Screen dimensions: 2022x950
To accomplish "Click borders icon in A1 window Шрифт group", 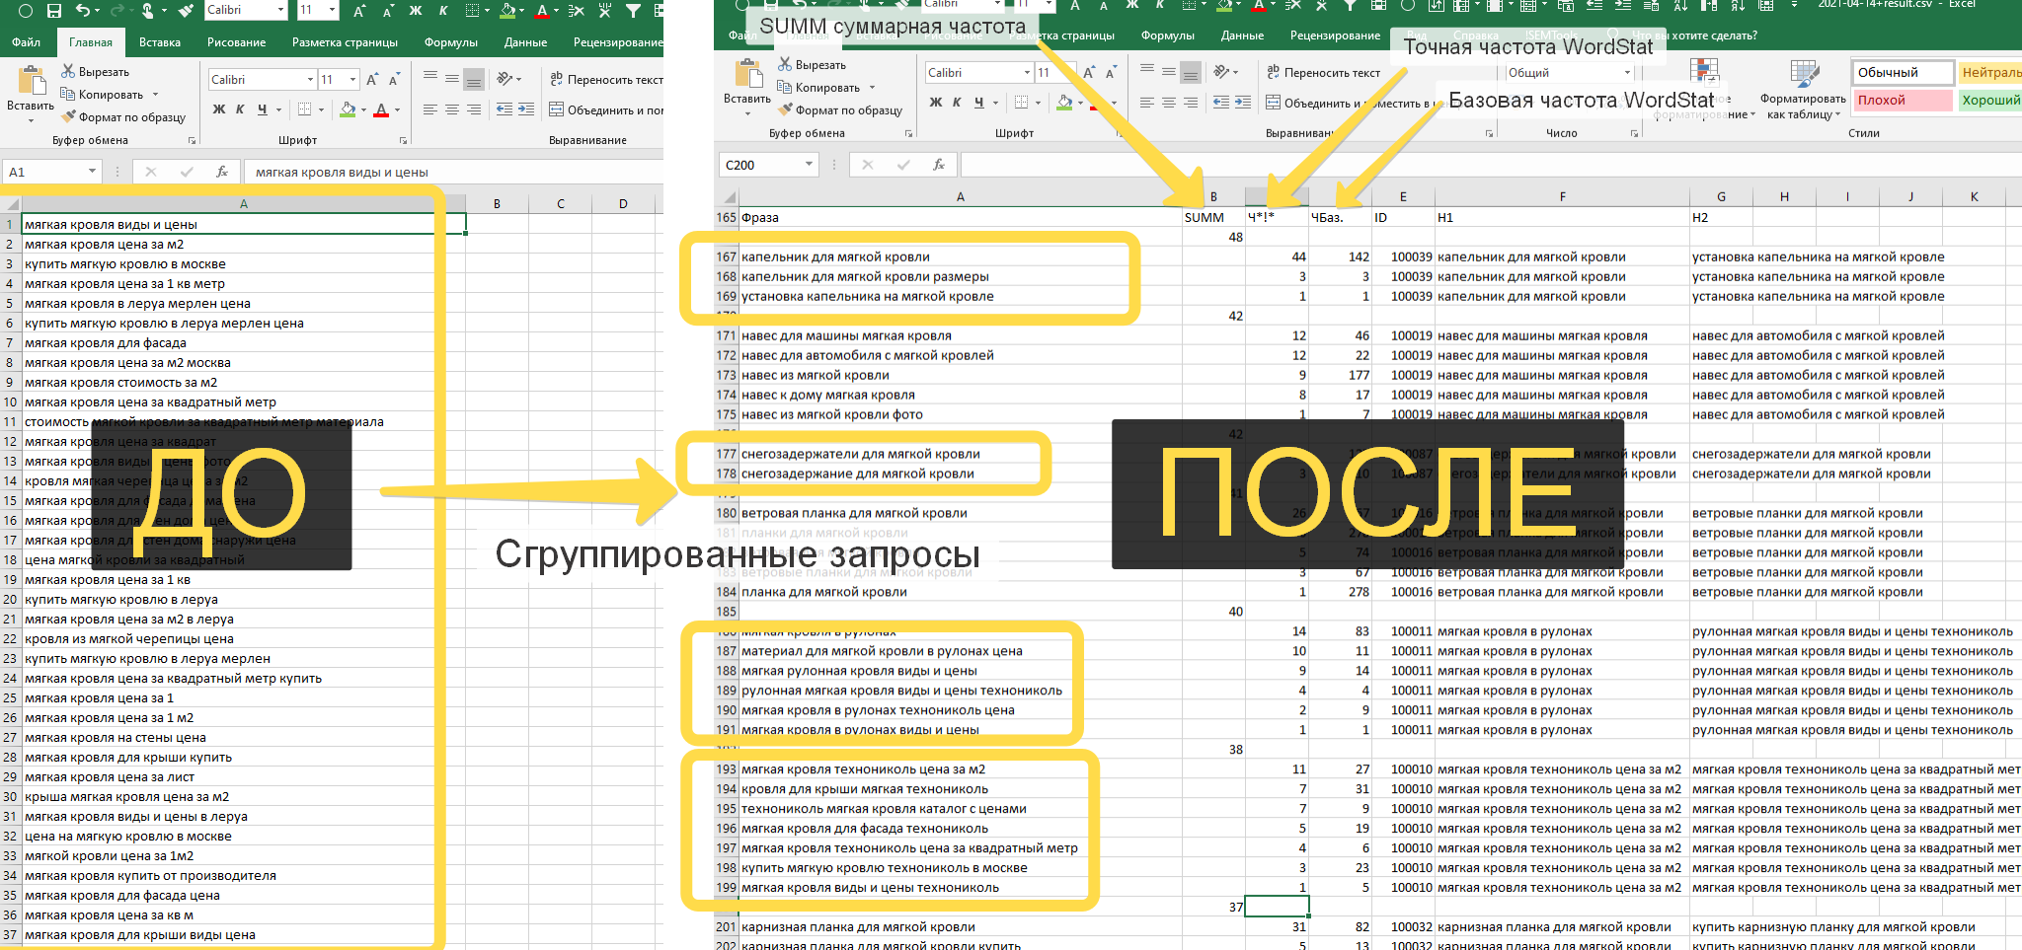I will pos(304,110).
